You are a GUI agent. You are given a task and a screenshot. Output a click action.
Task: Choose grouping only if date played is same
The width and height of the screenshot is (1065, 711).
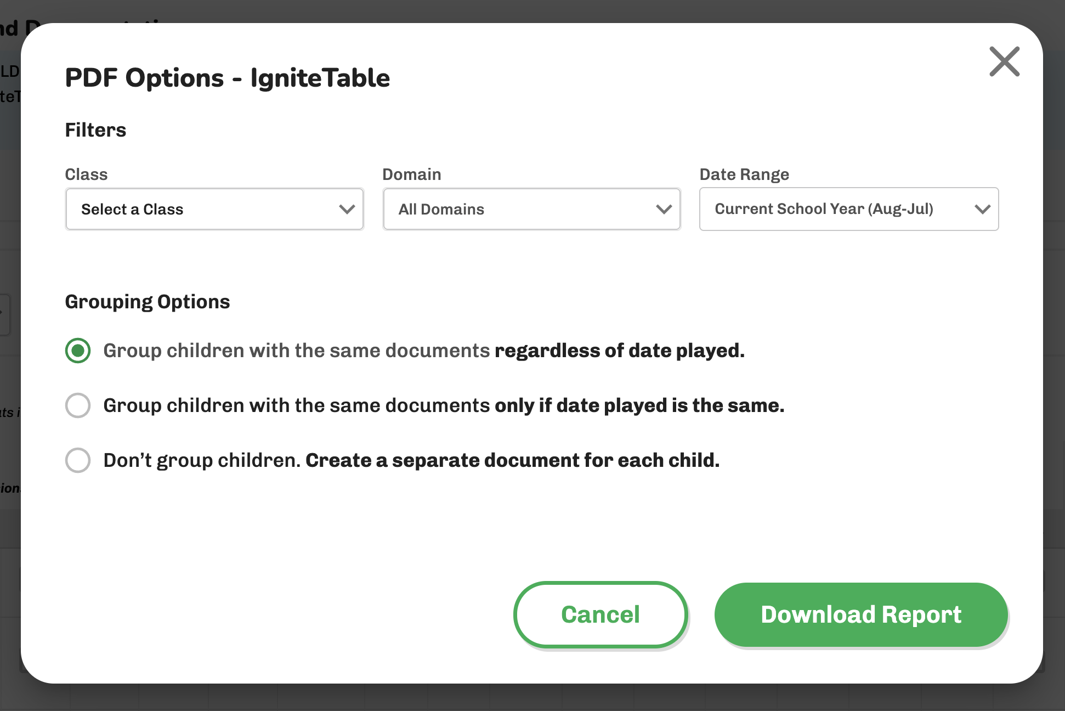(78, 405)
